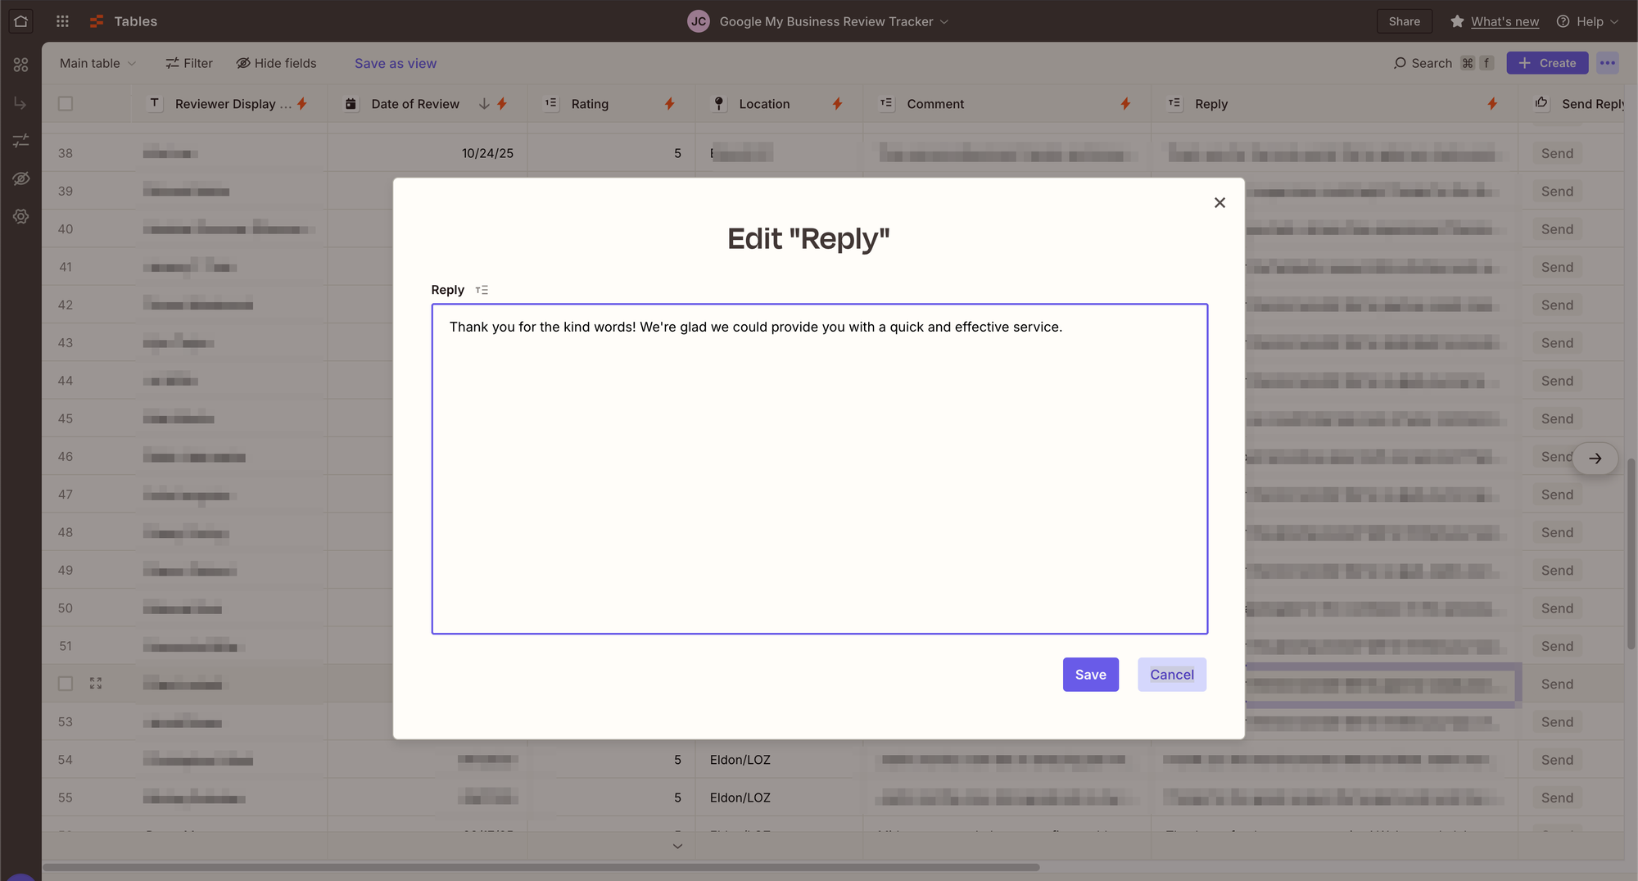Check the row 52 selection checkbox
Viewport: 1638px width, 881px height.
click(66, 684)
